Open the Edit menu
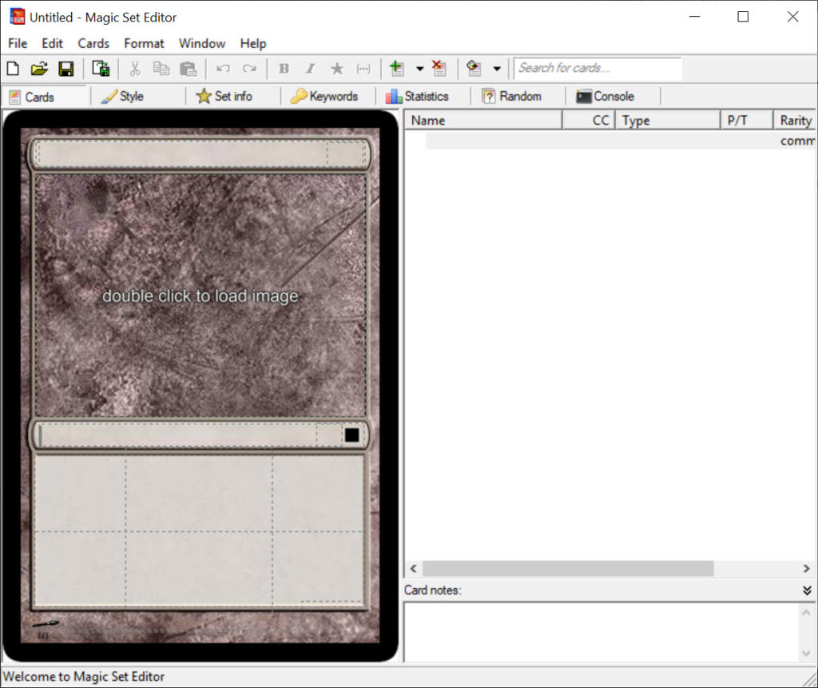 (x=52, y=43)
